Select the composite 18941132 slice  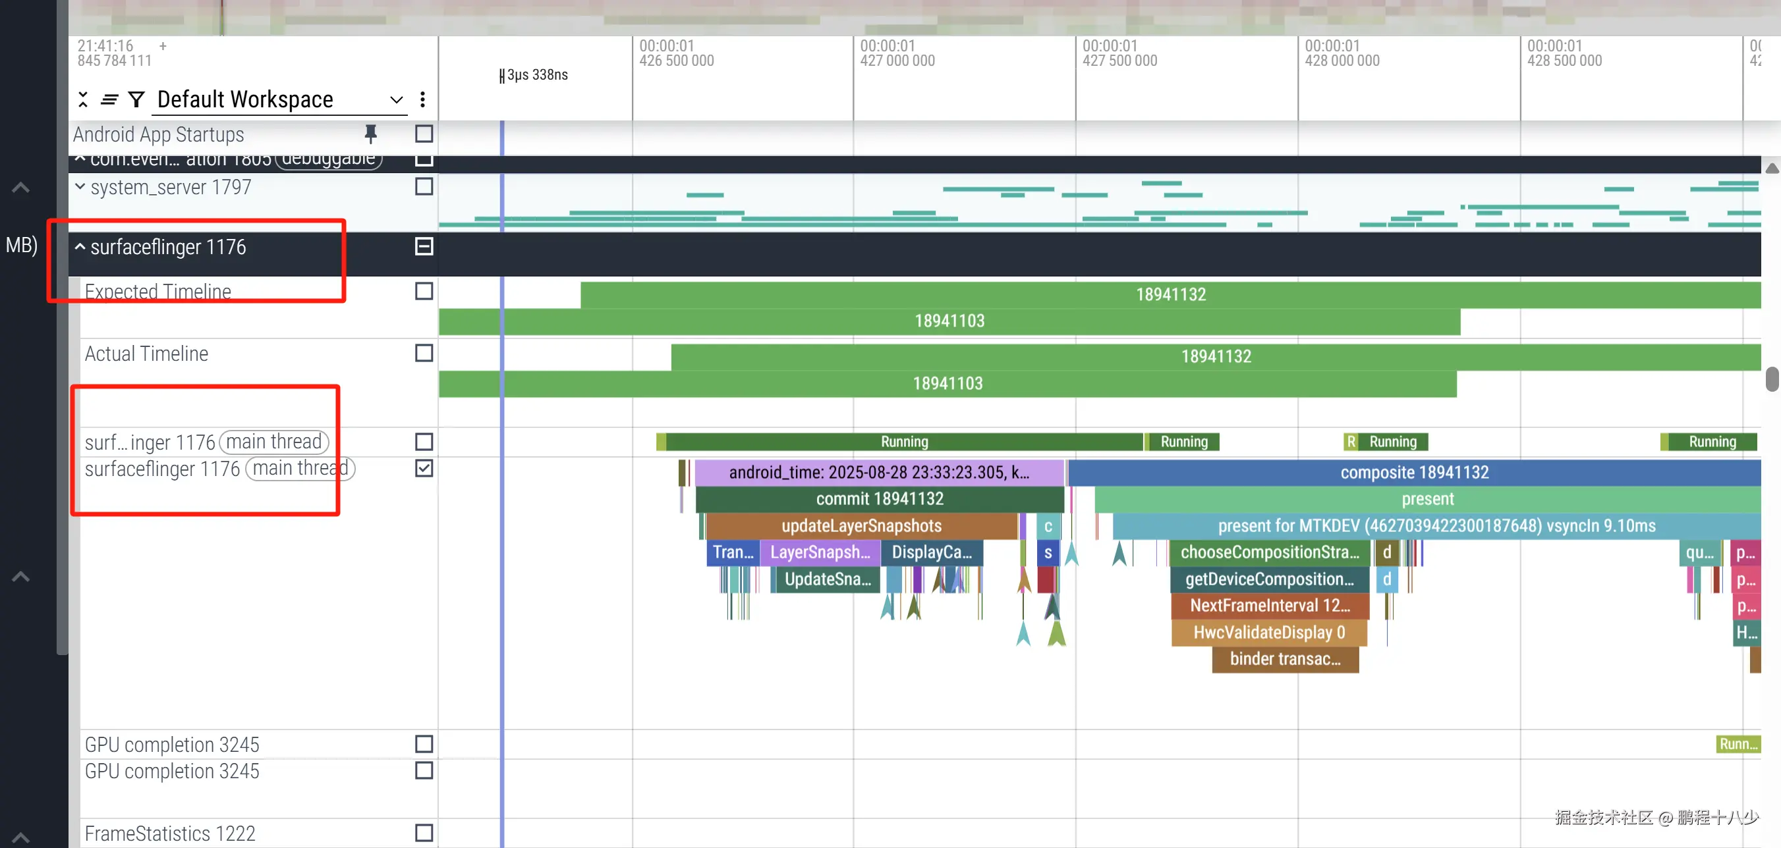click(x=1414, y=472)
